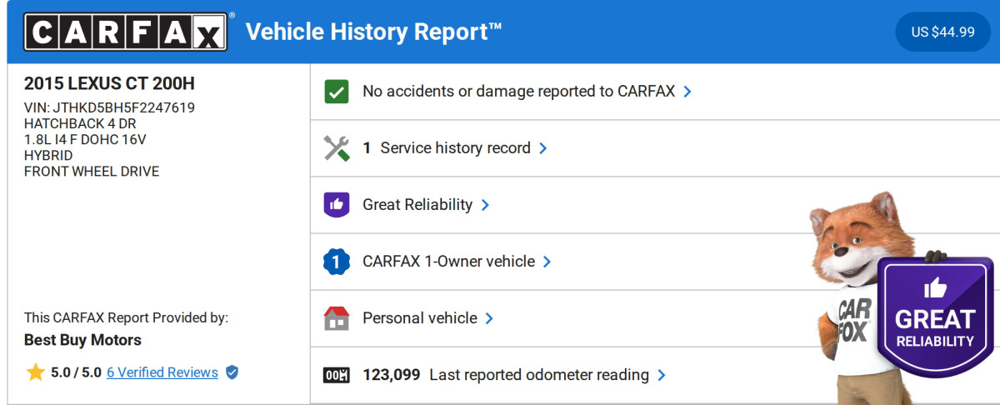1000x405 pixels.
Task: Expand the CARFAX 1-Owner vehicle chevron
Action: 547,262
